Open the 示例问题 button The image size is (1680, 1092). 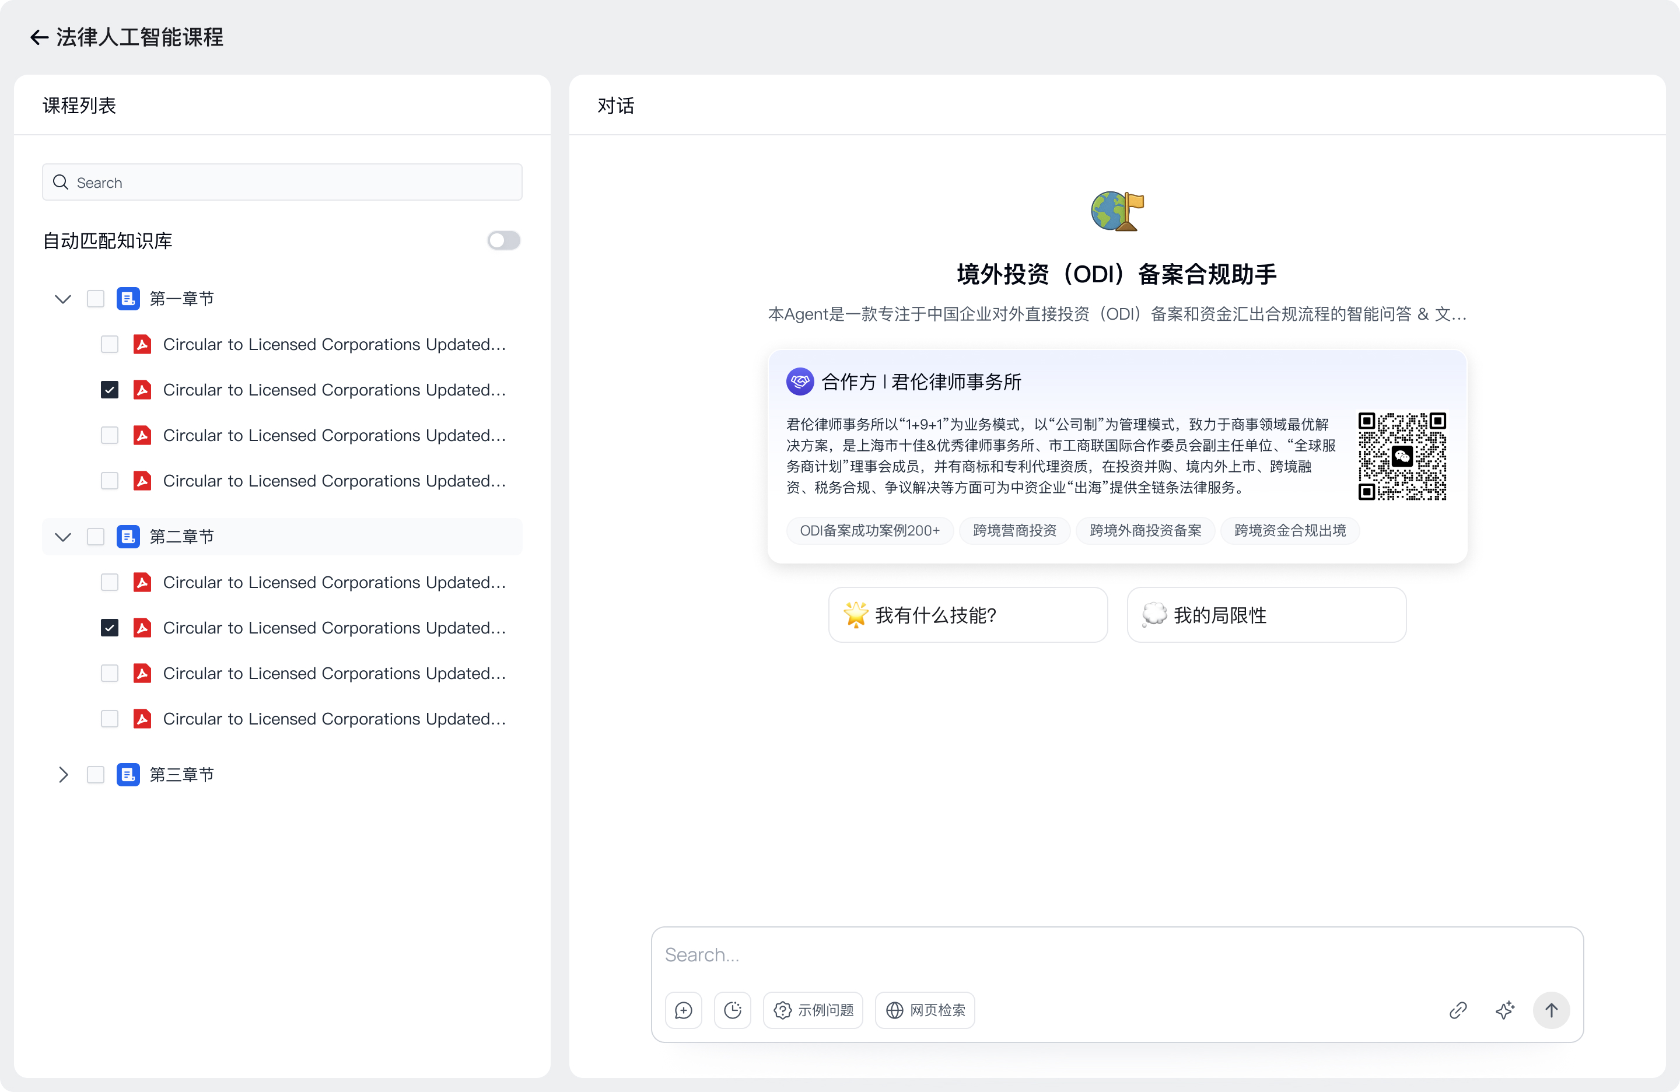(x=813, y=1010)
